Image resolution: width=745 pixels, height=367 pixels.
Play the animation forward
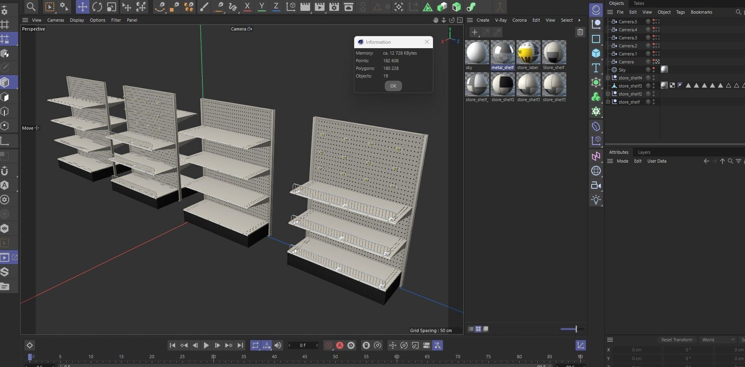206,345
